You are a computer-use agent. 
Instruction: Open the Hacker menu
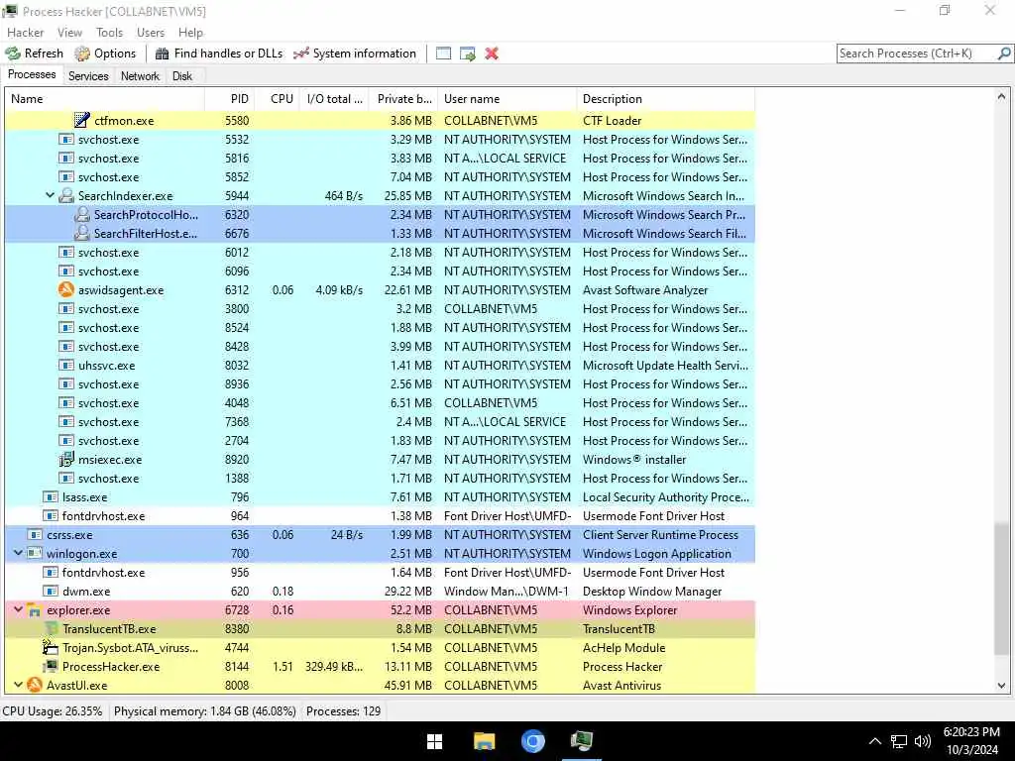click(x=25, y=33)
